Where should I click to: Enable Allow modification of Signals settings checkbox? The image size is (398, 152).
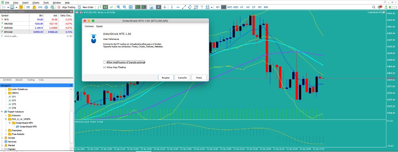104,62
